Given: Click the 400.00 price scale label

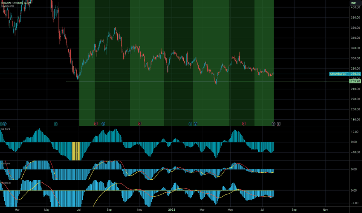Looking at the screenshot, I should (x=355, y=7).
